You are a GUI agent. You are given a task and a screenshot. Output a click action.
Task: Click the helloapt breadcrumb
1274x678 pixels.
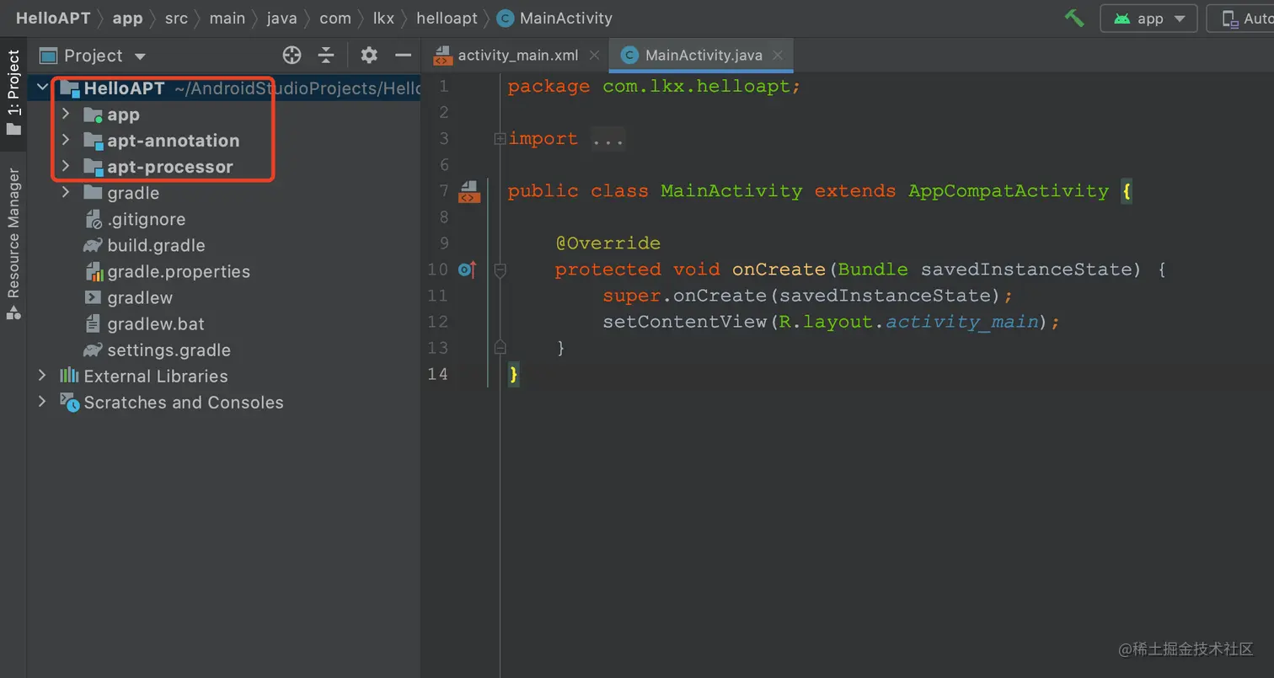click(x=447, y=18)
